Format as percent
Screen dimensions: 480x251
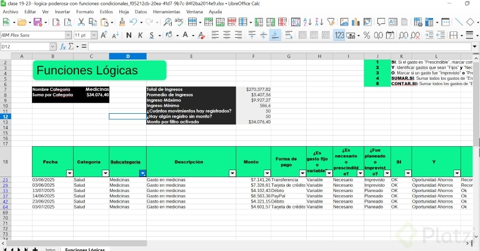[x=366, y=35]
